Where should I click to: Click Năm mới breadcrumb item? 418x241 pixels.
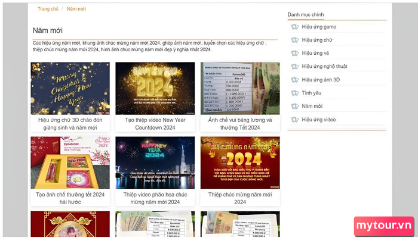pyautogui.click(x=76, y=9)
